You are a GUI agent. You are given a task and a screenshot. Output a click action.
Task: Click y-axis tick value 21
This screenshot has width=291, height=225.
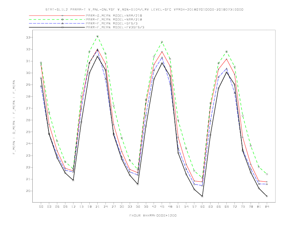[x=28, y=179]
